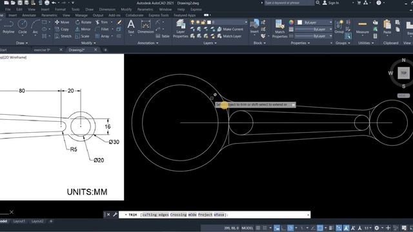
Task: Click inside the keyword search field
Action: pyautogui.click(x=289, y=3)
